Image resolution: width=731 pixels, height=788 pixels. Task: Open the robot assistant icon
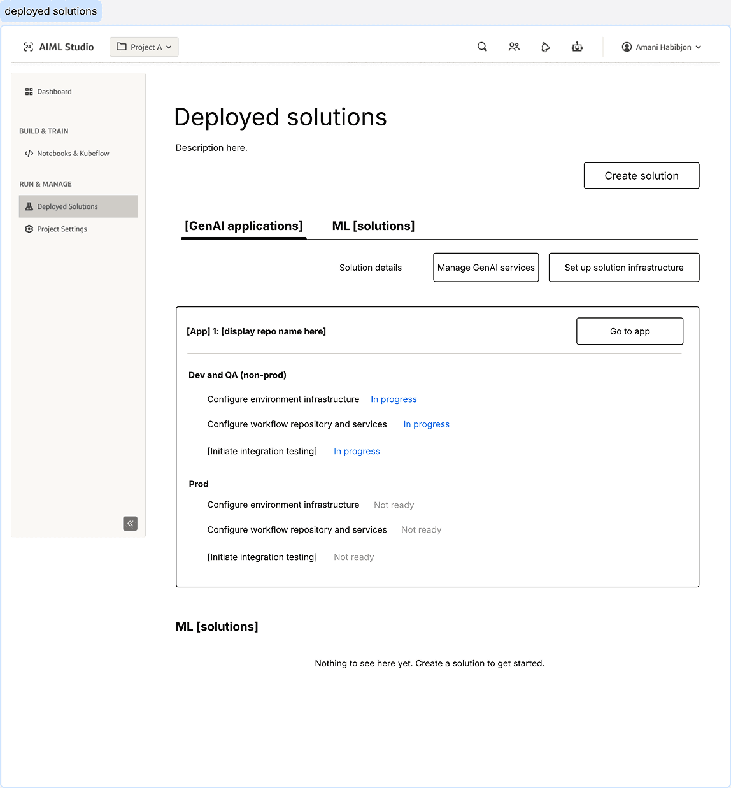click(x=577, y=47)
